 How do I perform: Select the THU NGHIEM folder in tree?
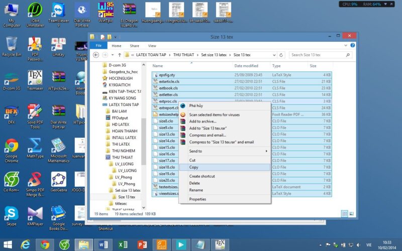[x=123, y=151]
